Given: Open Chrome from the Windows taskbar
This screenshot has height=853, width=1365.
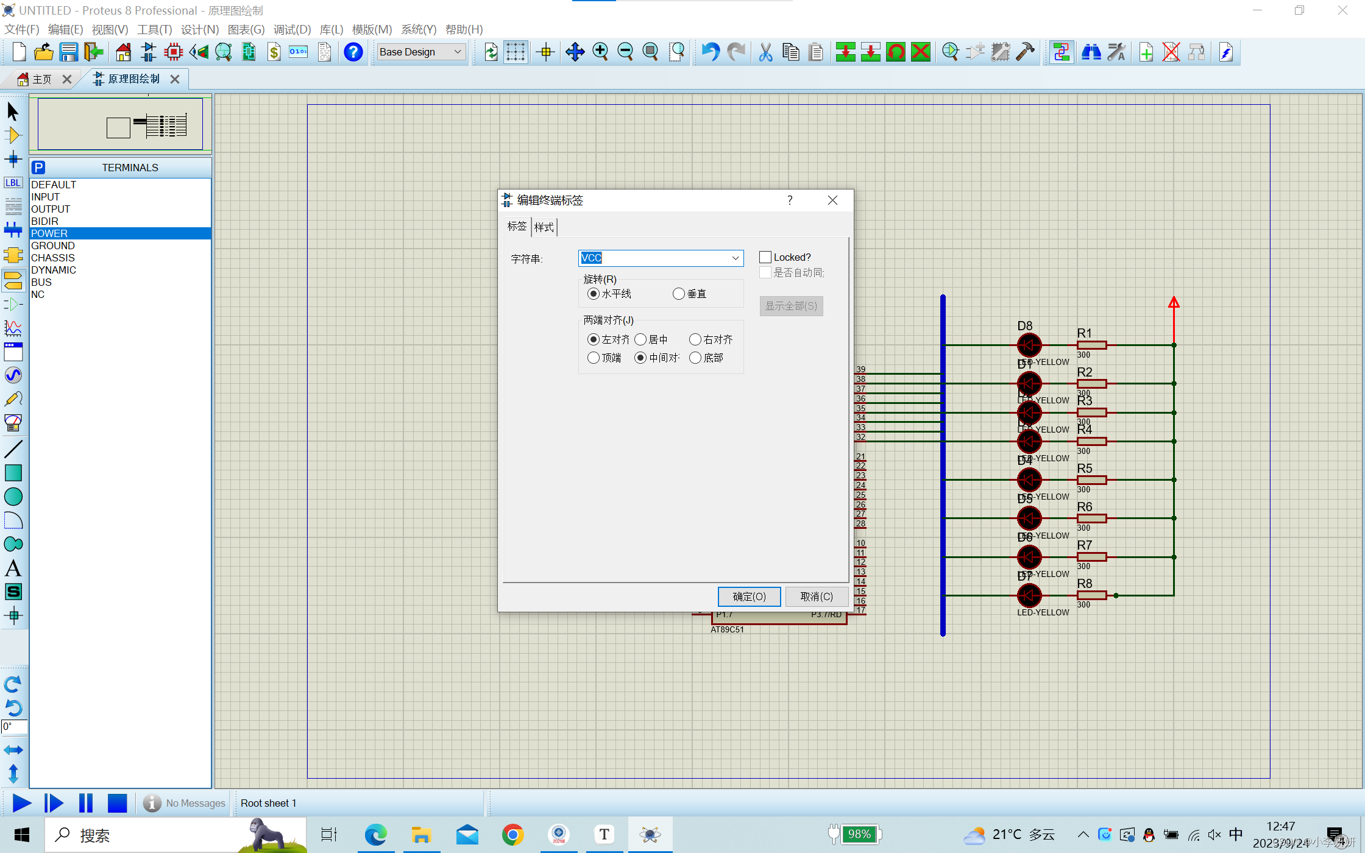Looking at the screenshot, I should 512,834.
